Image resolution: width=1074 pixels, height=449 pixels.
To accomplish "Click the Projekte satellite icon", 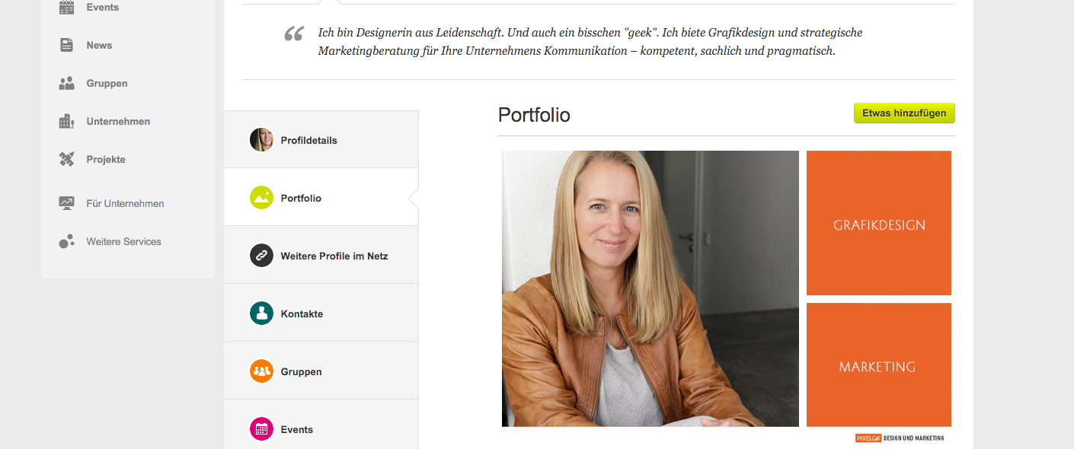I will point(67,159).
